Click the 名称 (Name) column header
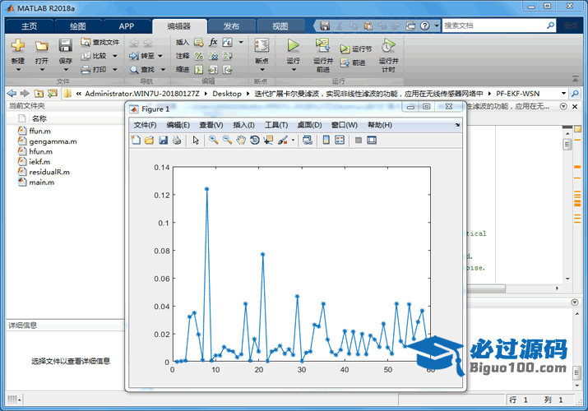Screen dimensions: 588x411 pyautogui.click(x=39, y=118)
